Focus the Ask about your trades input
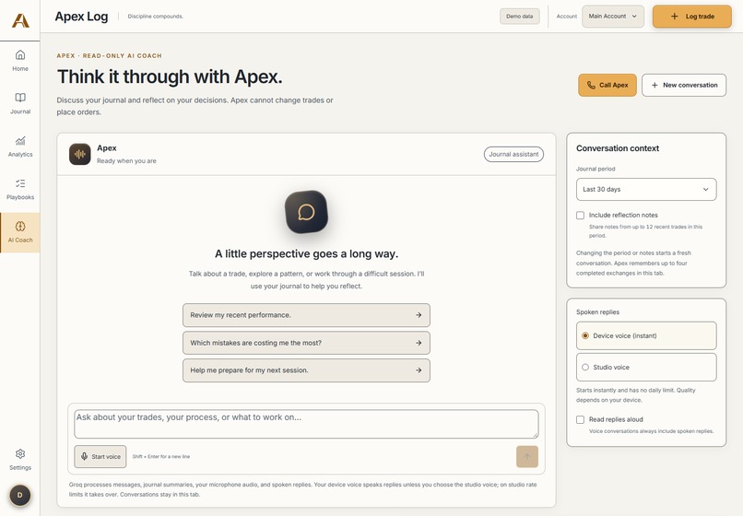This screenshot has width=743, height=516. [x=306, y=424]
